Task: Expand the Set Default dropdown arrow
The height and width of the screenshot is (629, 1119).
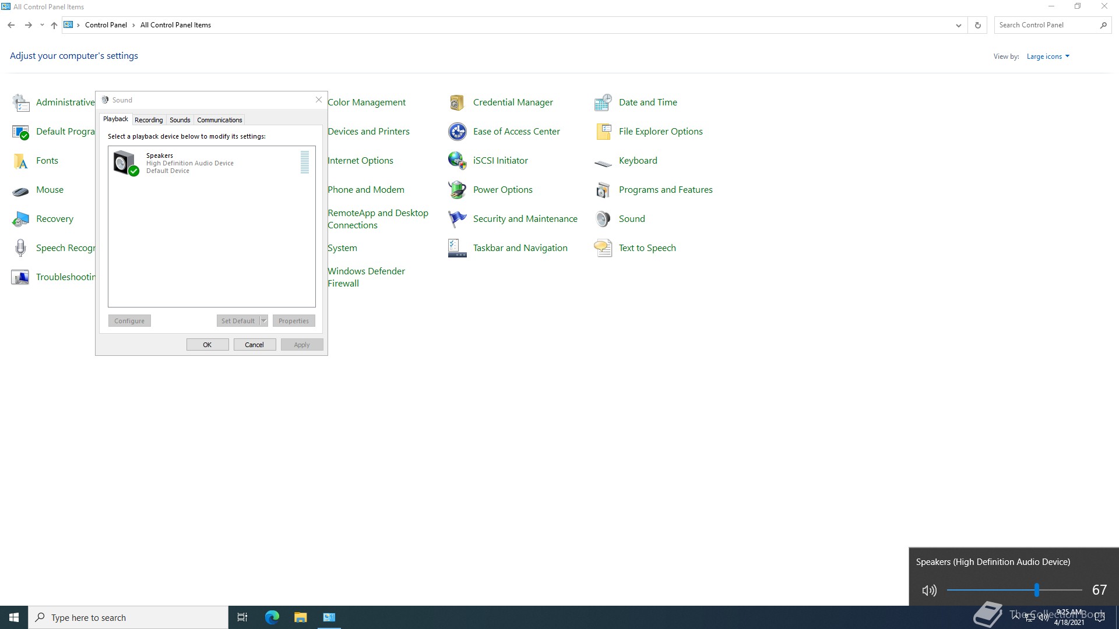Action: pos(263,321)
